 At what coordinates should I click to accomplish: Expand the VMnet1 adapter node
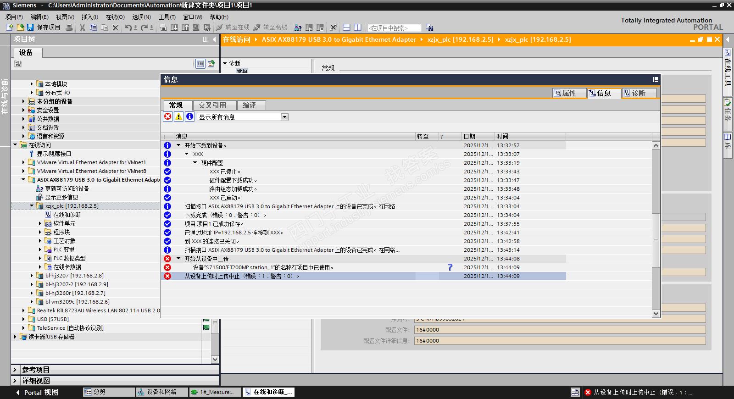(23, 162)
